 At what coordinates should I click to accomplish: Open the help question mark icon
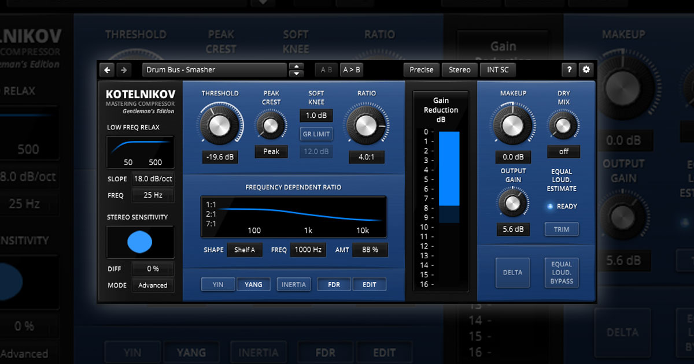(x=569, y=70)
